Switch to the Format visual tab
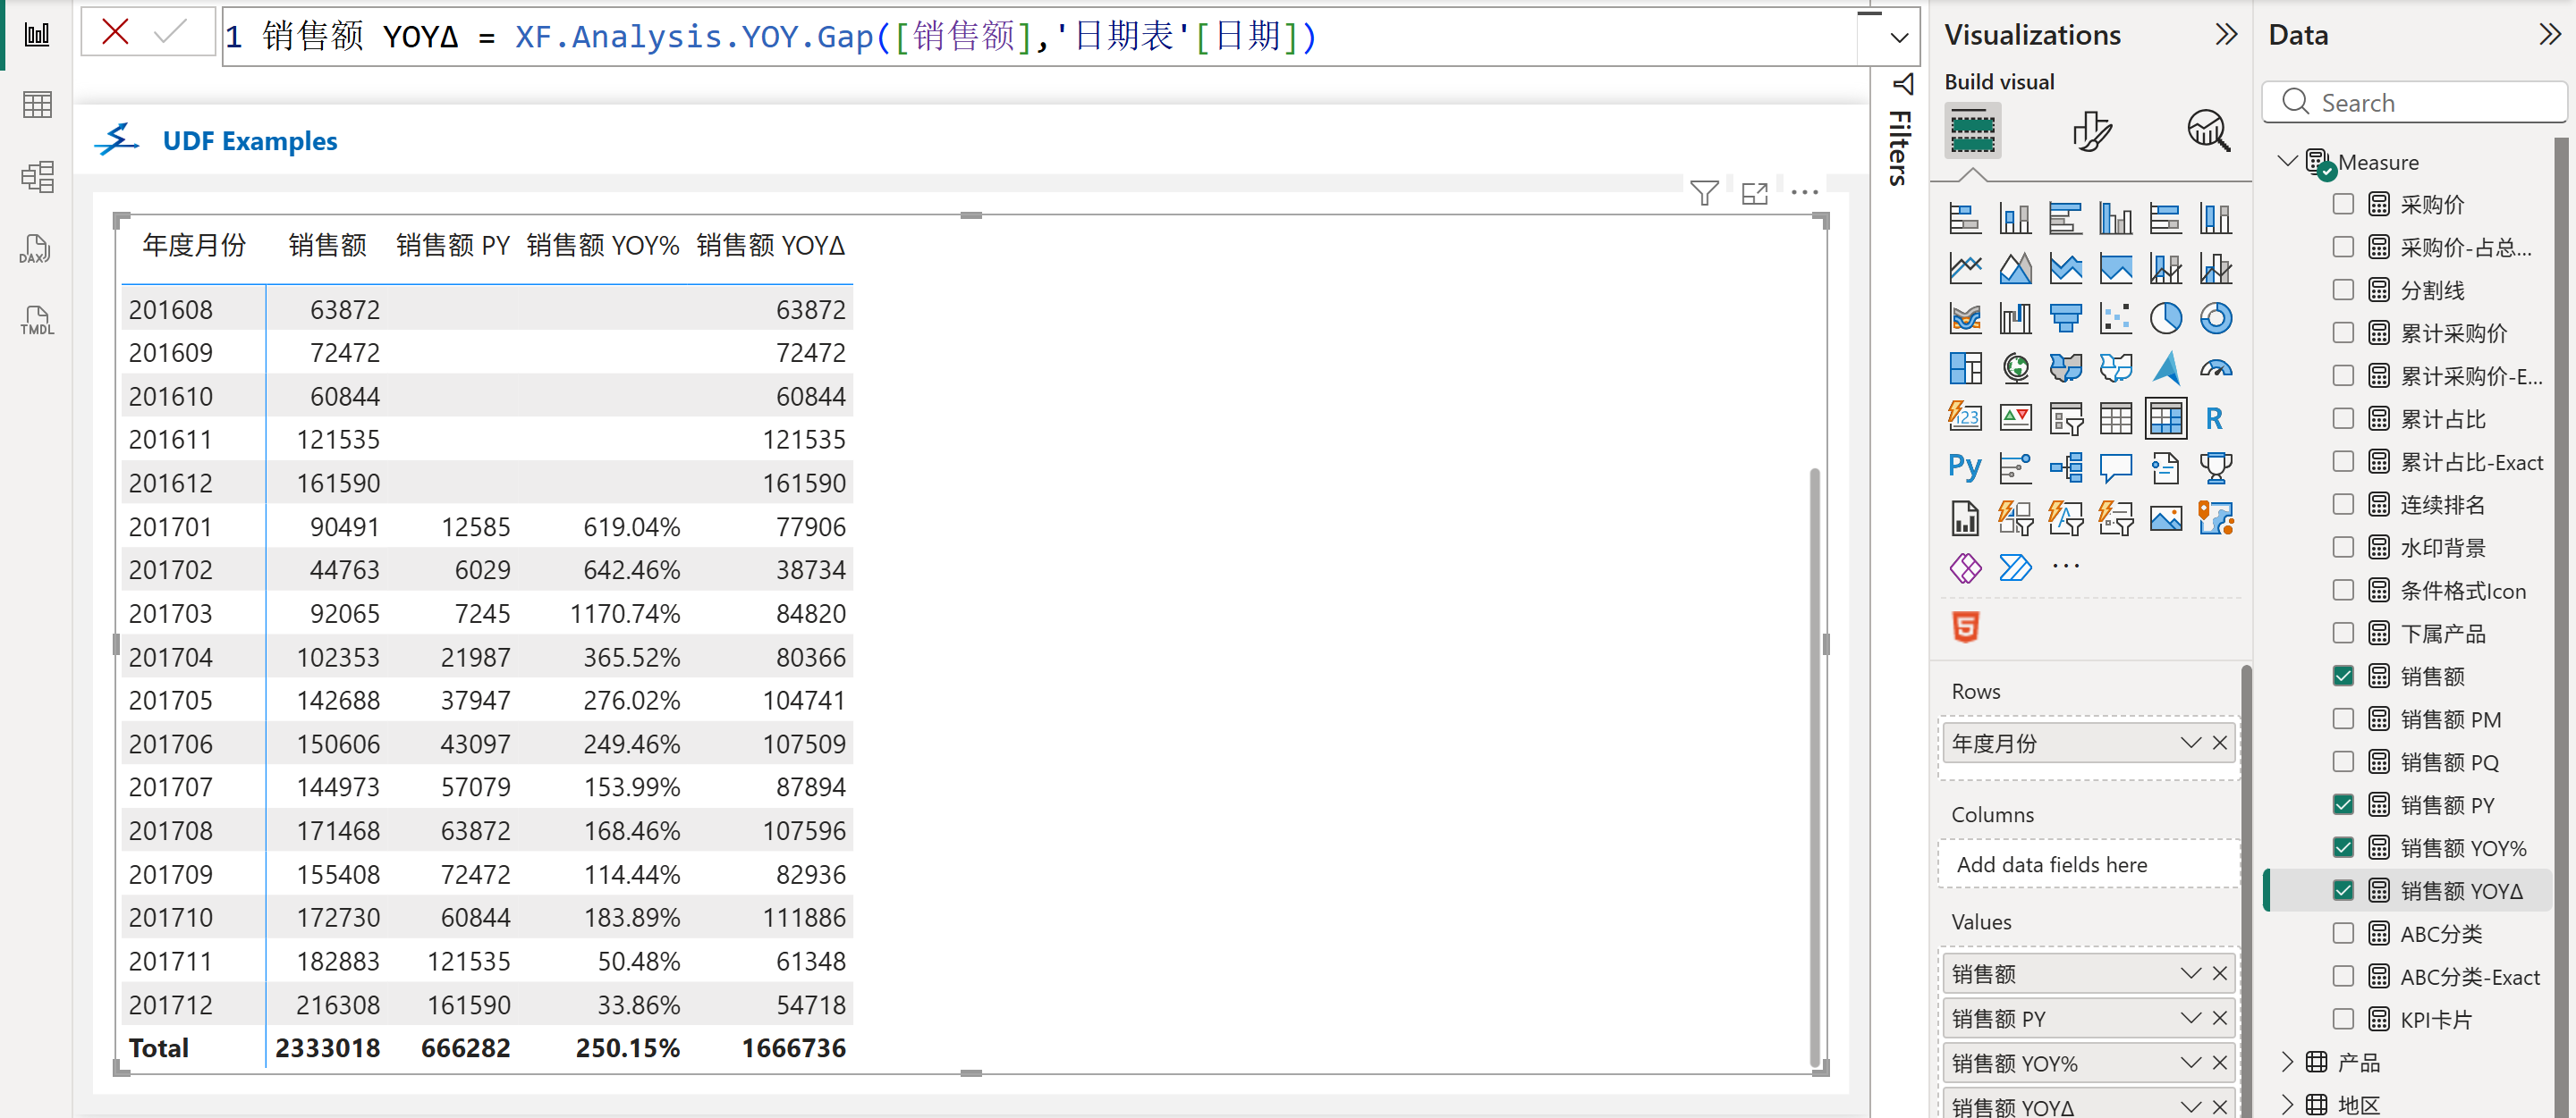Viewport: 2576px width, 1118px height. click(2091, 130)
